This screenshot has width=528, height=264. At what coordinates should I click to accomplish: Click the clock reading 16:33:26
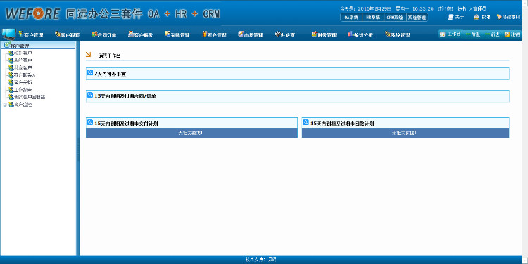point(423,8)
